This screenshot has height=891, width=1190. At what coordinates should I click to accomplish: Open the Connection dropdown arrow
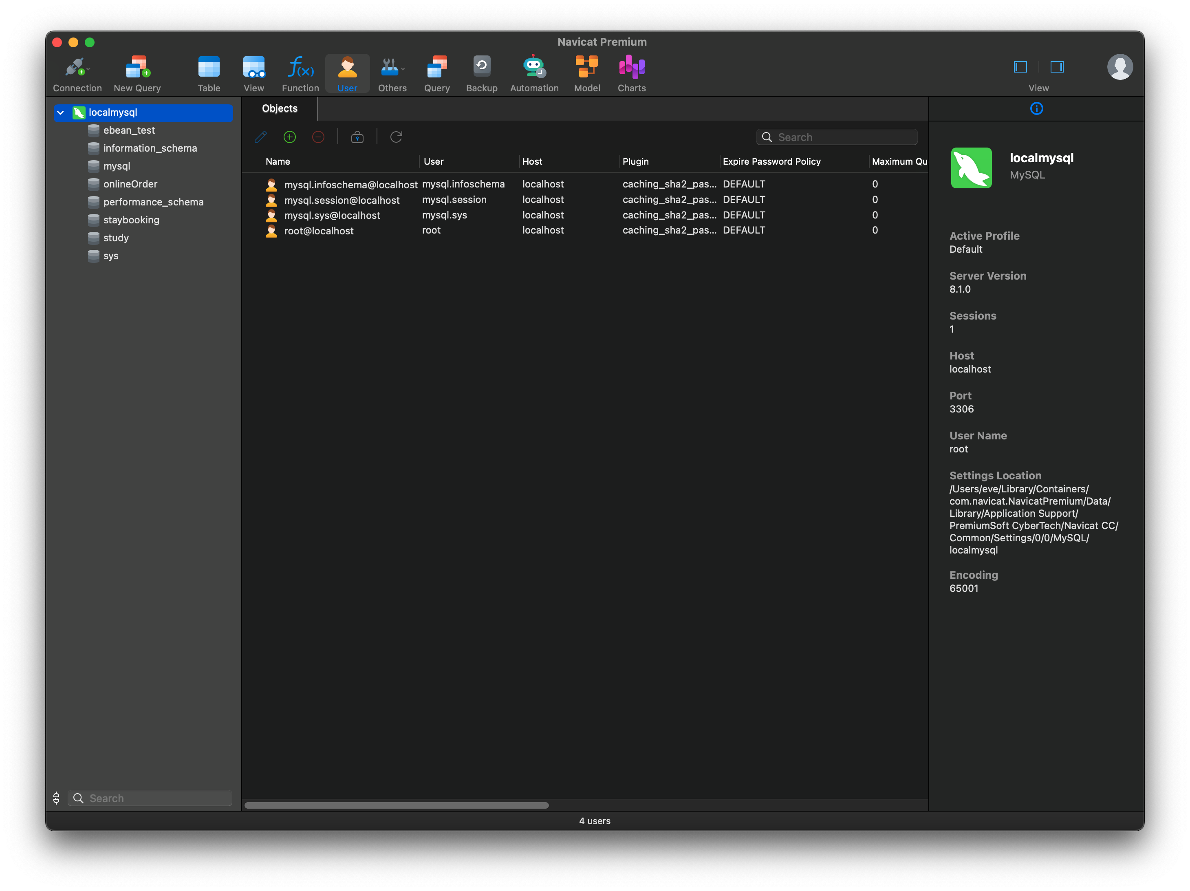pyautogui.click(x=89, y=69)
